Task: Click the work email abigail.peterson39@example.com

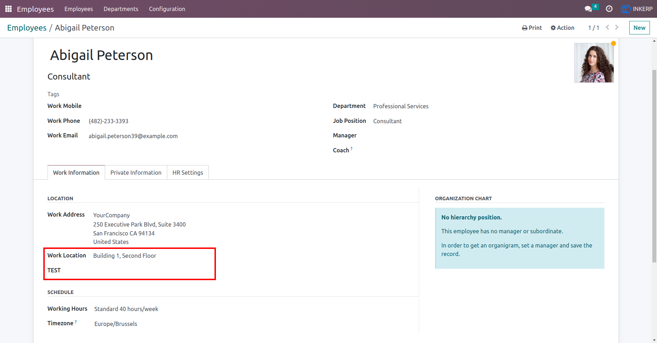Action: tap(133, 136)
